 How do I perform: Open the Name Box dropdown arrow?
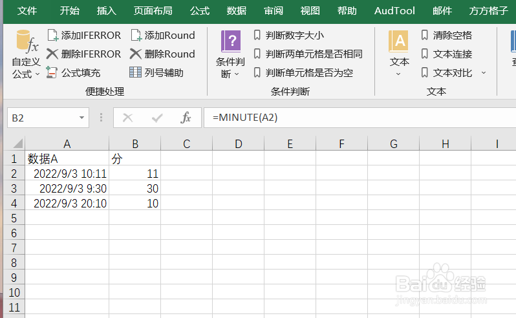(81, 118)
